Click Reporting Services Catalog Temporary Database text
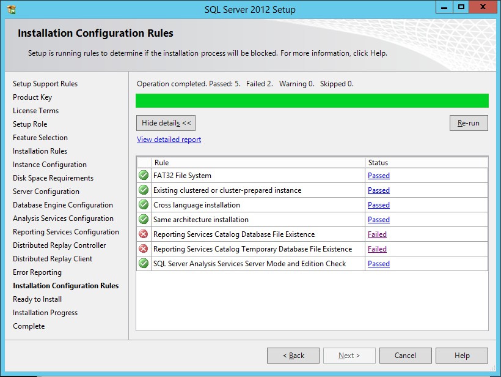Viewport: 501px width, 377px height. 252,248
